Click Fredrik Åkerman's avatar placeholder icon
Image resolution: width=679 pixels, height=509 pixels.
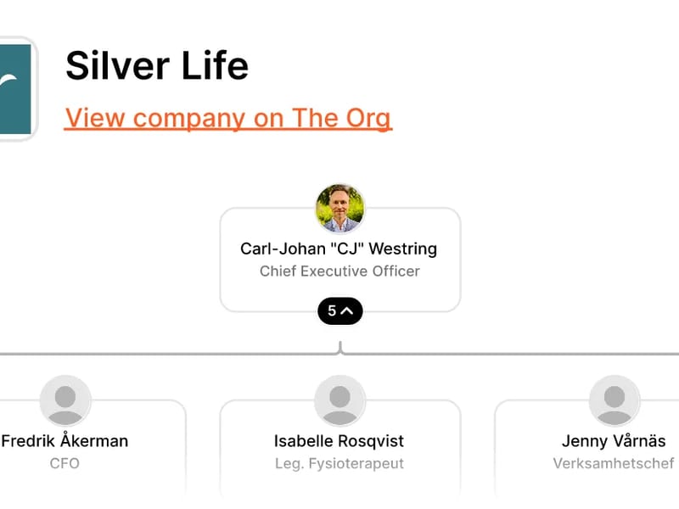point(65,400)
